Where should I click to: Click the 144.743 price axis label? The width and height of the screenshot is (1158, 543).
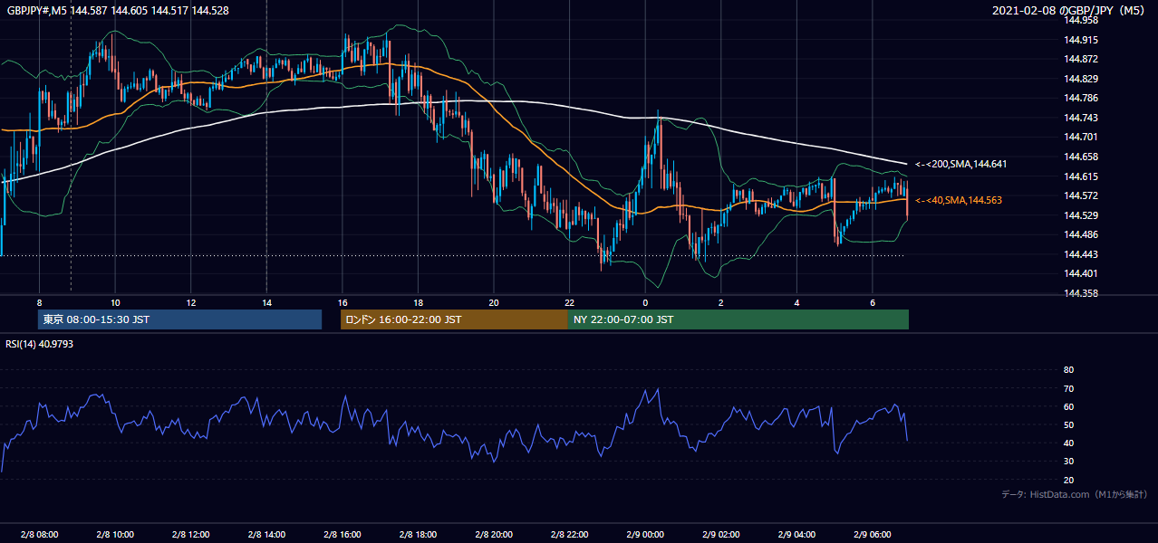(1082, 118)
